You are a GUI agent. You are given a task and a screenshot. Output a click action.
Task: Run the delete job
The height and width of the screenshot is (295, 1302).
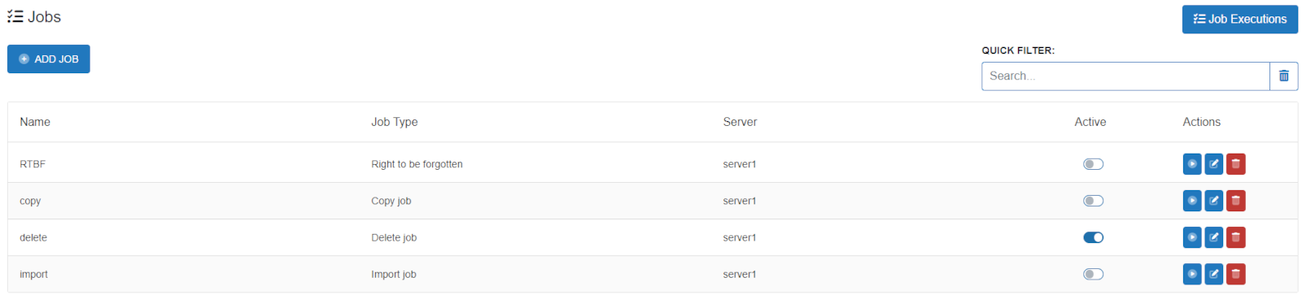pyautogui.click(x=1192, y=237)
